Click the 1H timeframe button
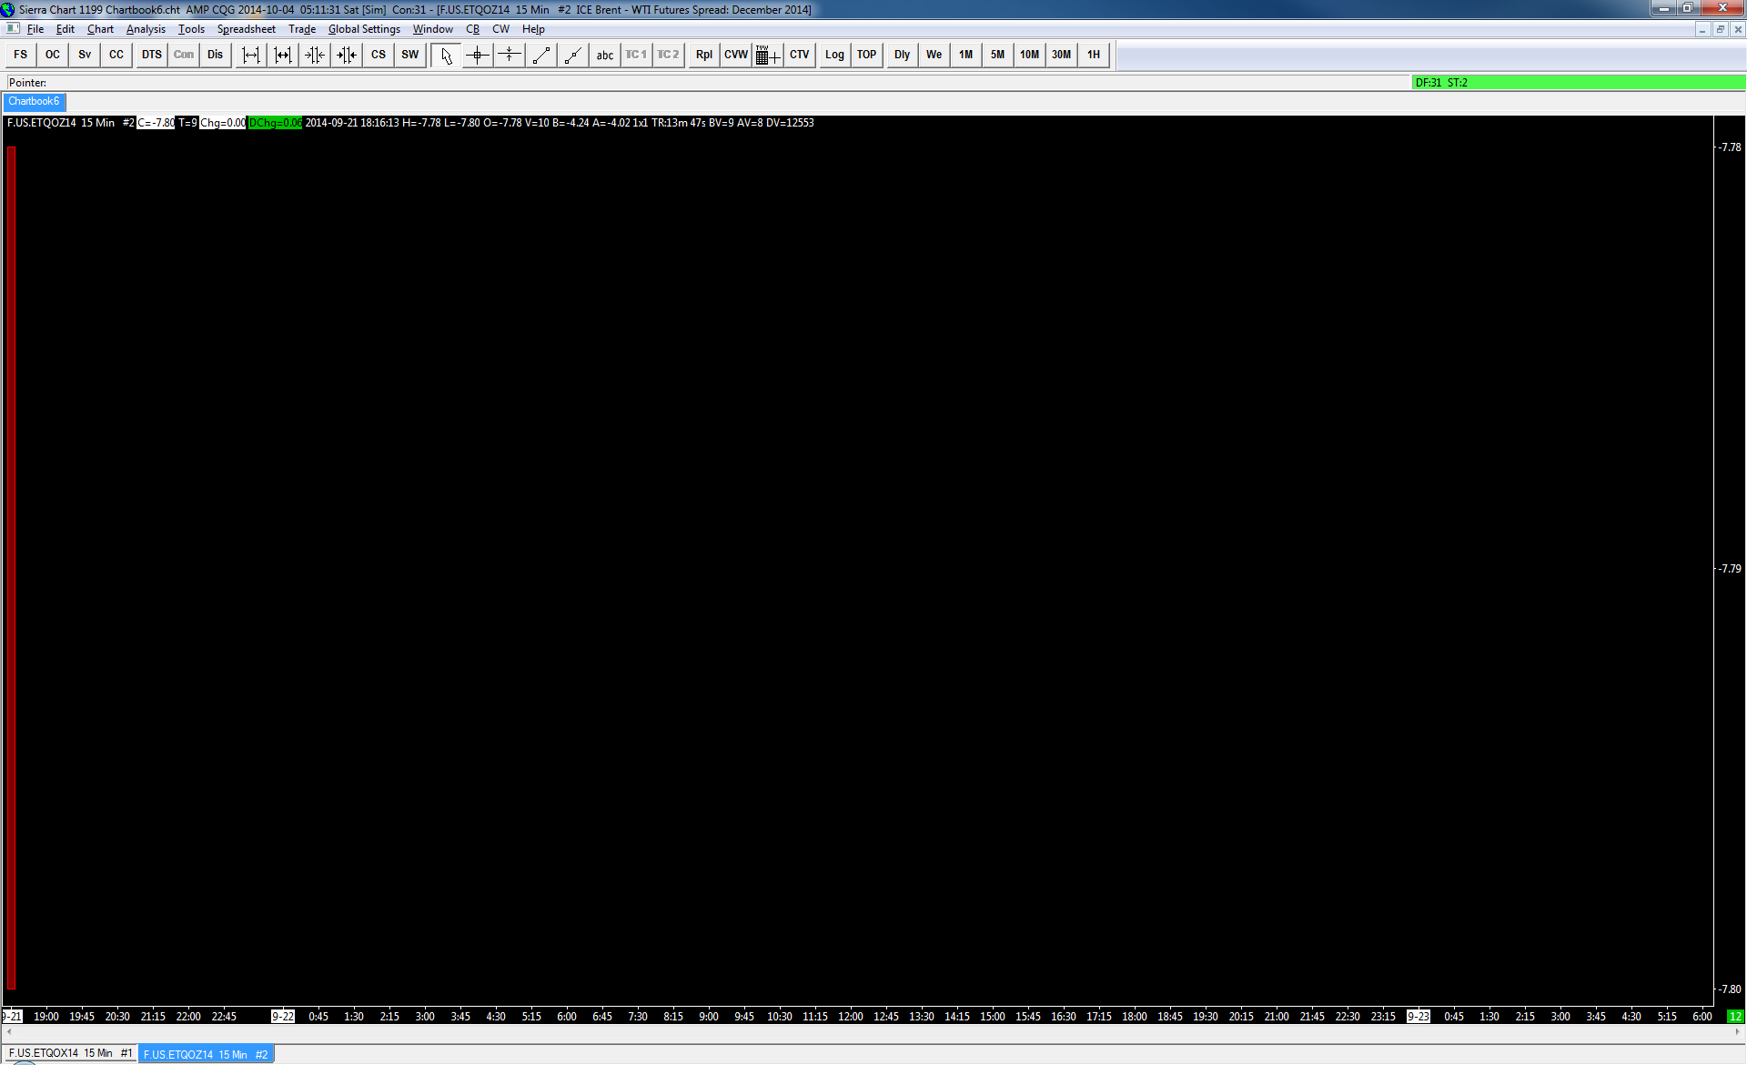 [x=1093, y=56]
